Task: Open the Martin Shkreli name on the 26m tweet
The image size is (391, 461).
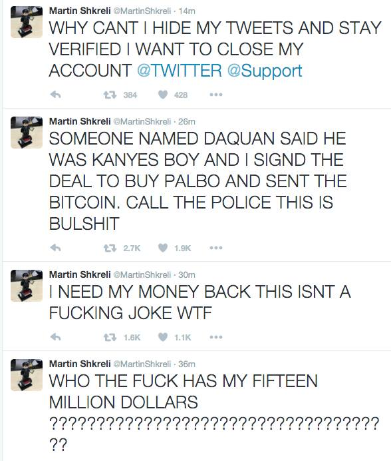Action: tap(80, 121)
